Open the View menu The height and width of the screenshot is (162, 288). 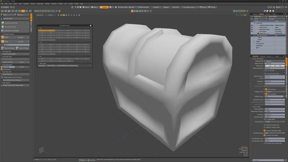10,4
